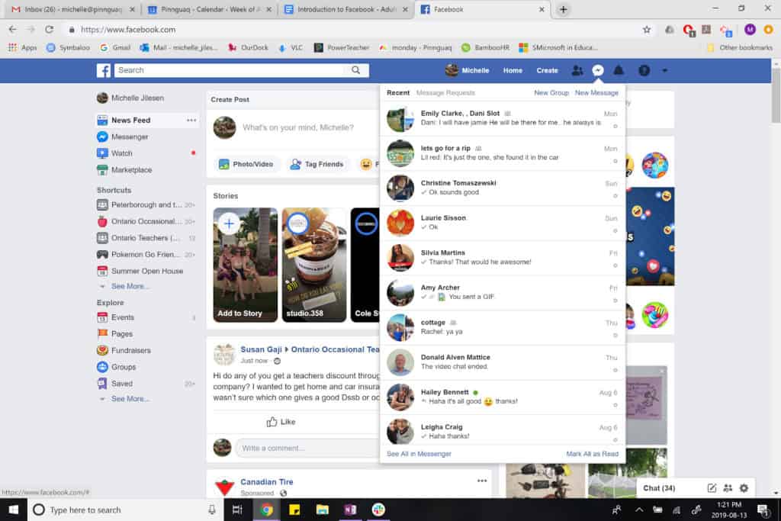781x521 pixels.
Task: Toggle read status dot on Christine Tomaszewski row
Action: pos(615,196)
